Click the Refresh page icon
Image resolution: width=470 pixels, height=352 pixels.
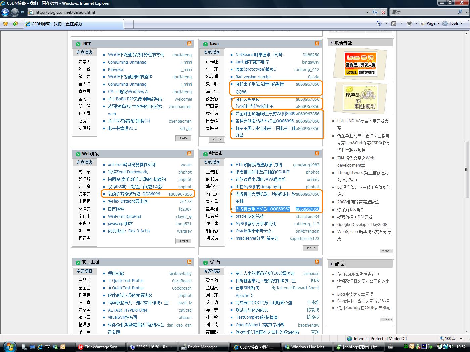point(375,12)
